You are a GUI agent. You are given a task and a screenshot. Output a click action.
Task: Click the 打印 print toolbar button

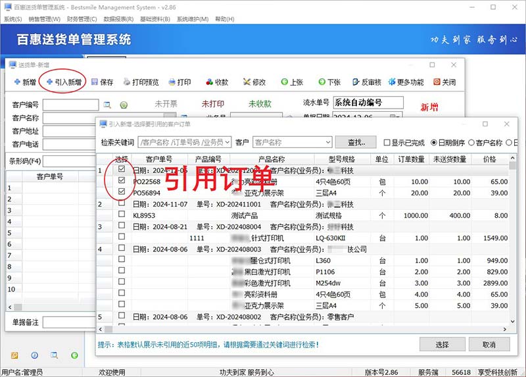pos(179,82)
